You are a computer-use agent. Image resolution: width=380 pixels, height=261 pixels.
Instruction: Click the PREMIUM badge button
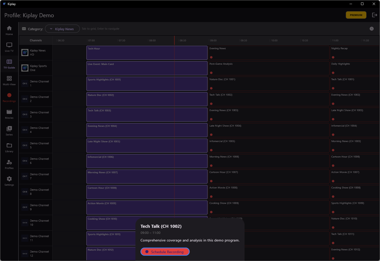pos(356,15)
